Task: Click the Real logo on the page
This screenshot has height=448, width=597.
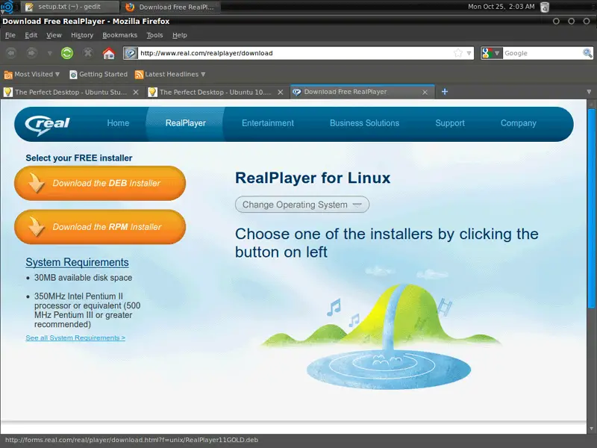Action: pos(47,124)
